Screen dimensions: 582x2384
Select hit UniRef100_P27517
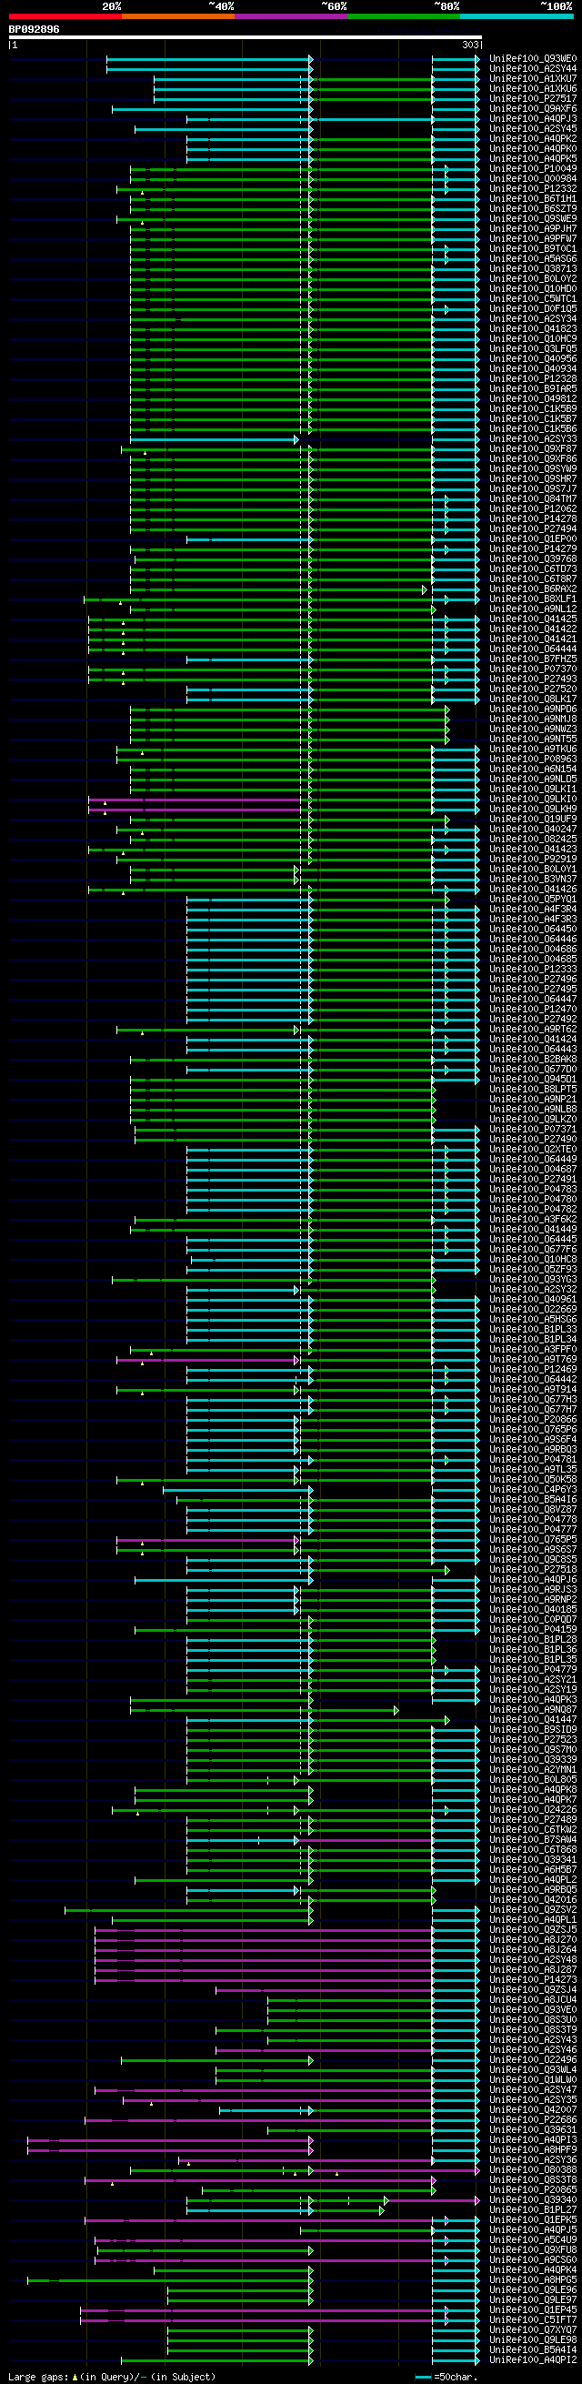tap(533, 99)
